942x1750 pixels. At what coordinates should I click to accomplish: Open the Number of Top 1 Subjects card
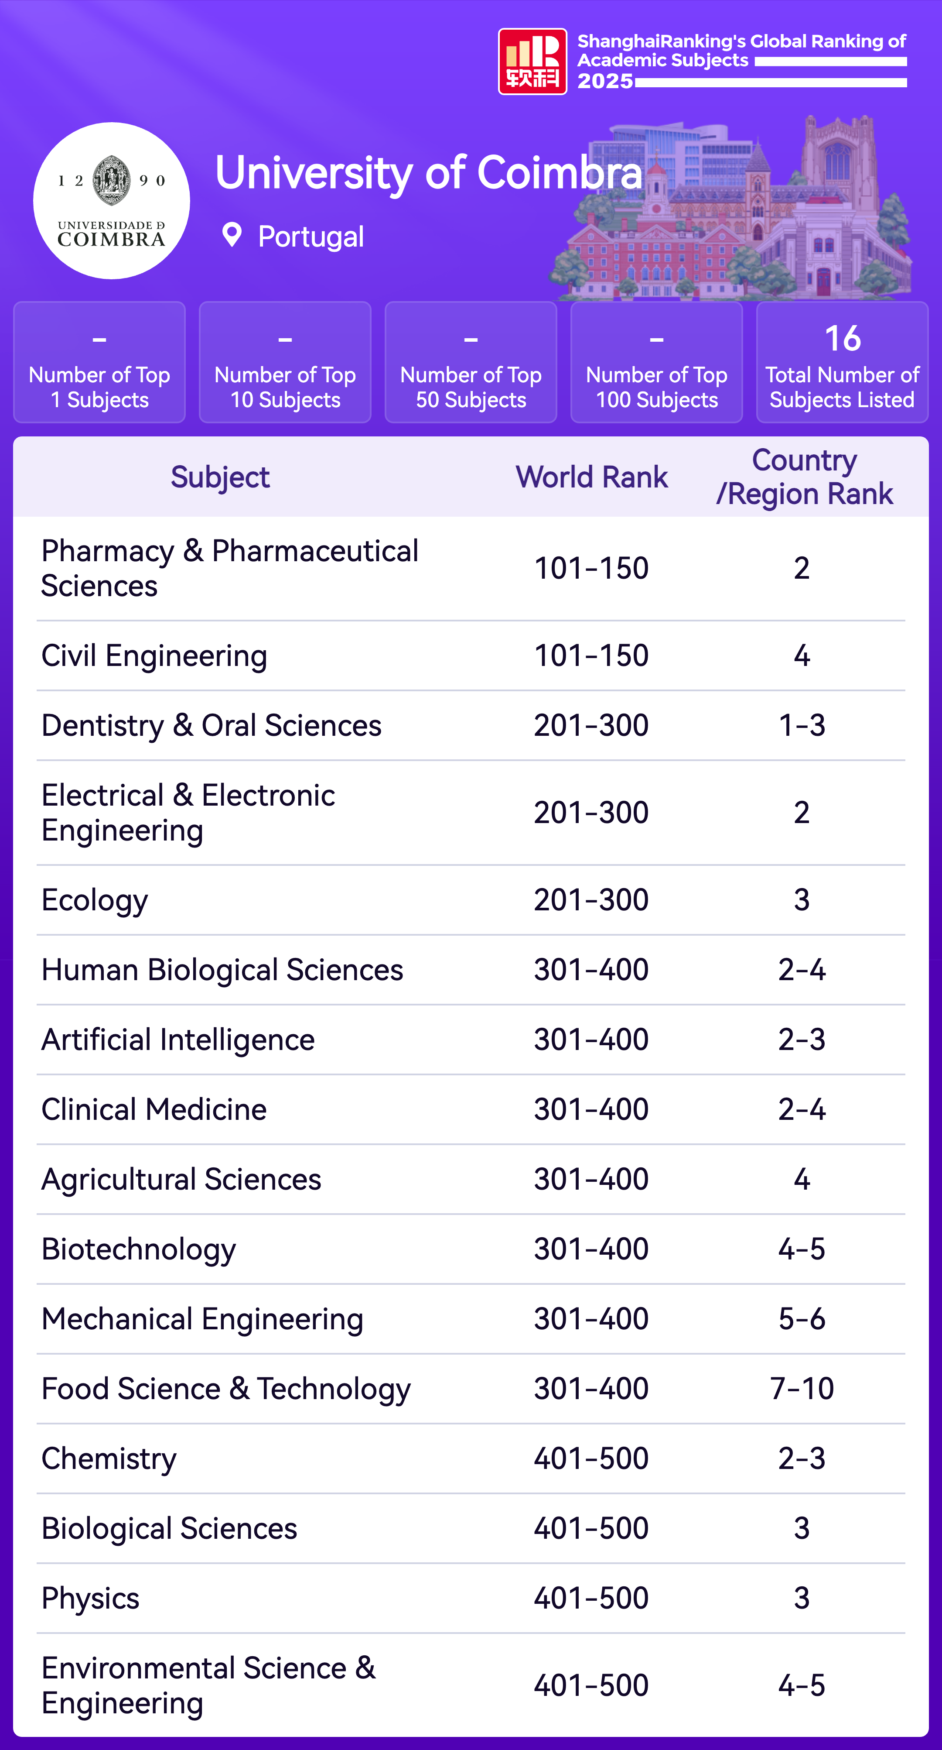pos(99,362)
